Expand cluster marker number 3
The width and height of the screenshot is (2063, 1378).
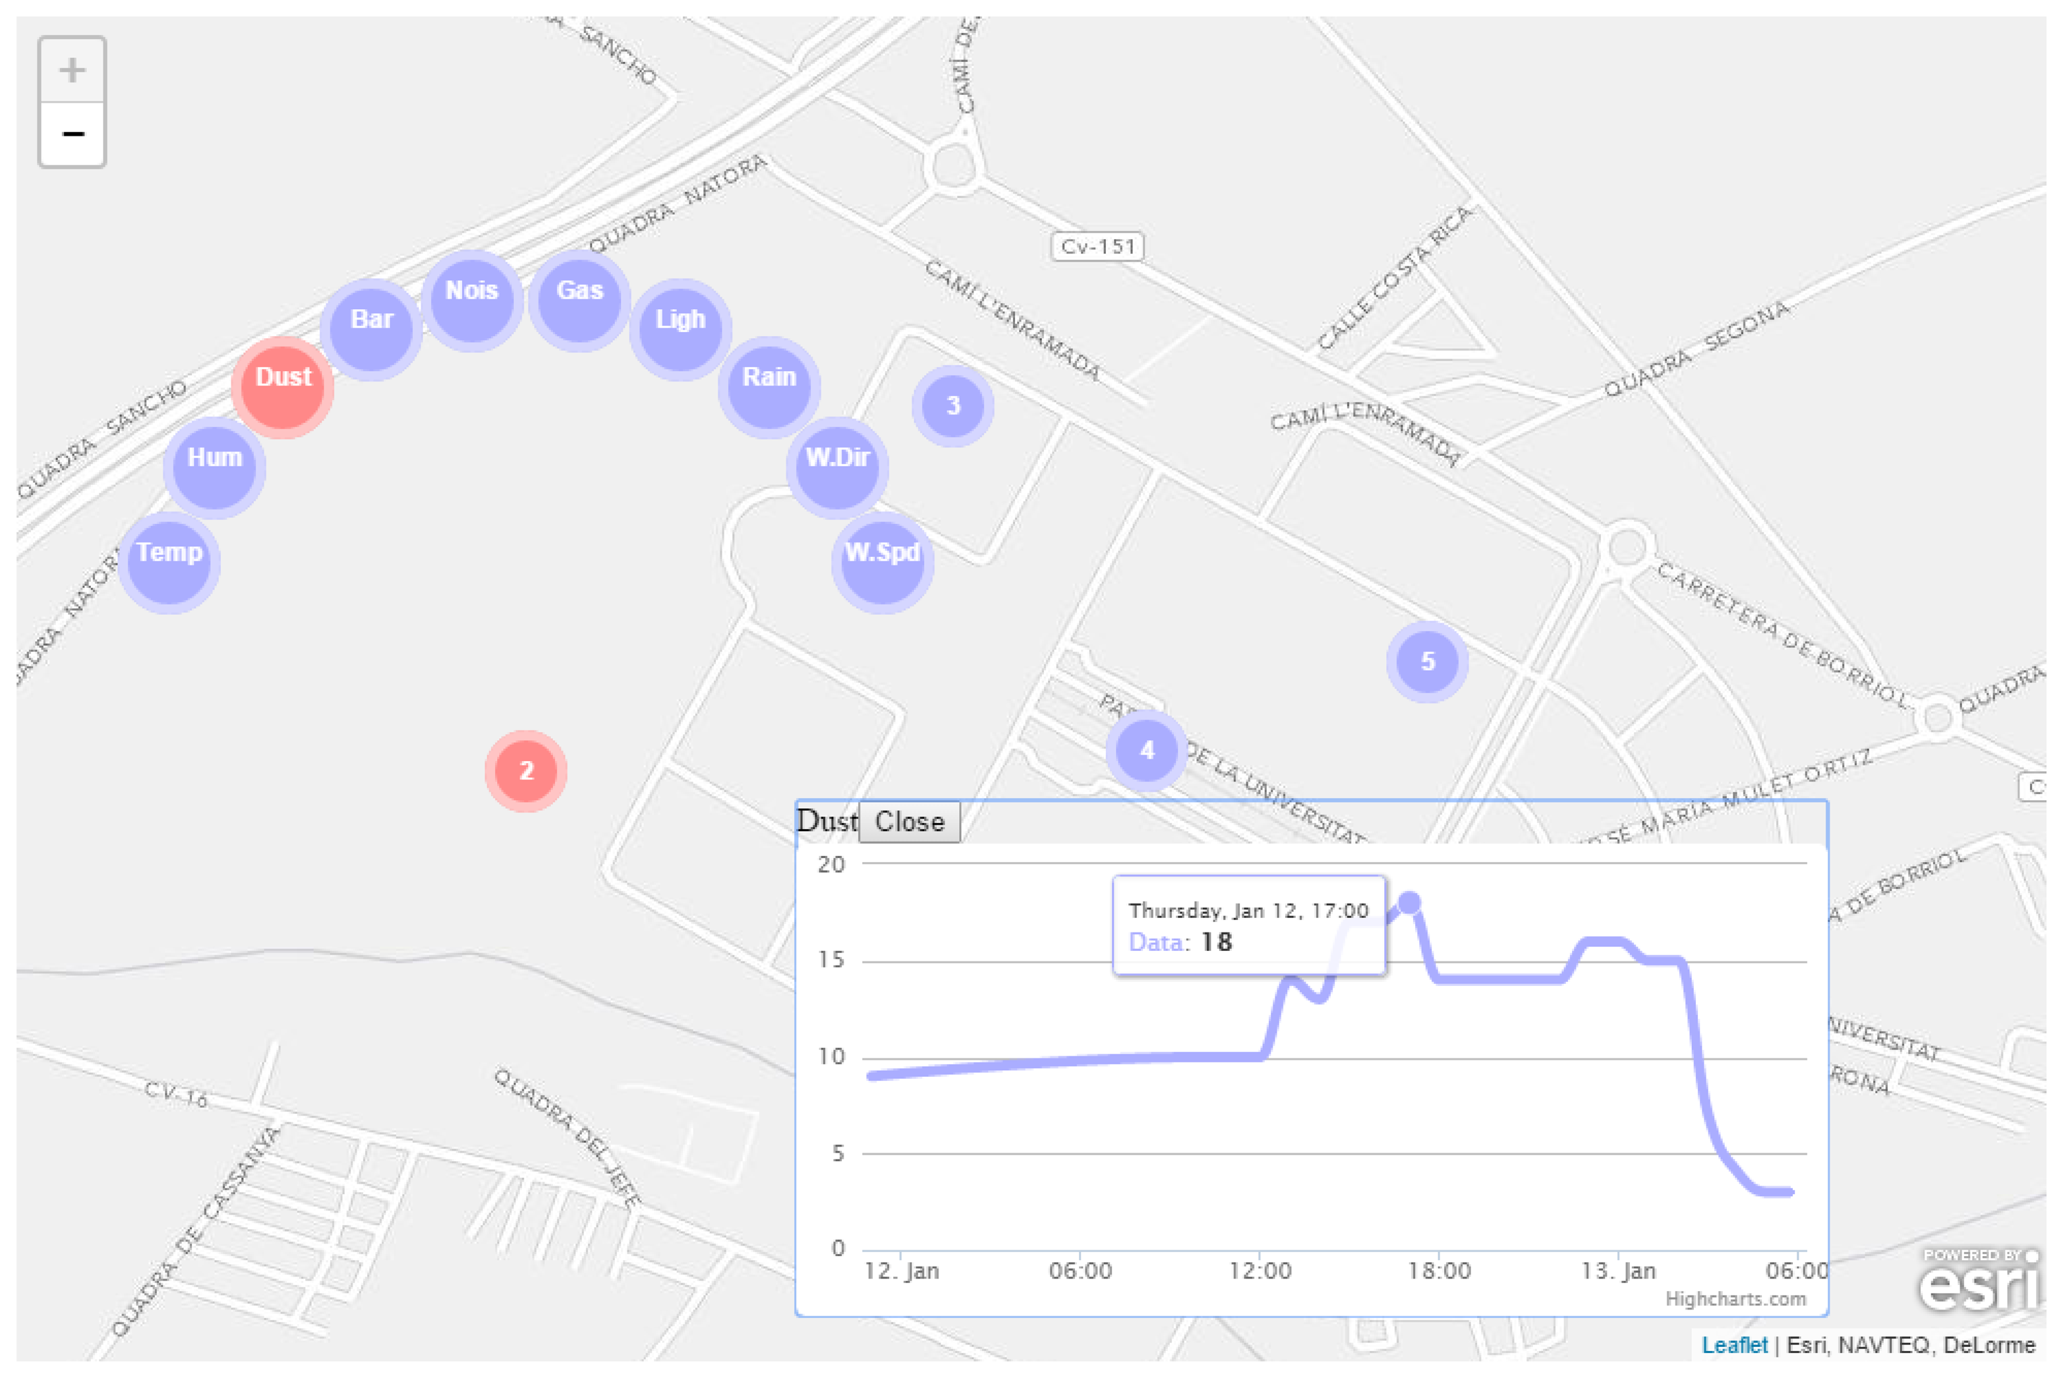point(953,406)
